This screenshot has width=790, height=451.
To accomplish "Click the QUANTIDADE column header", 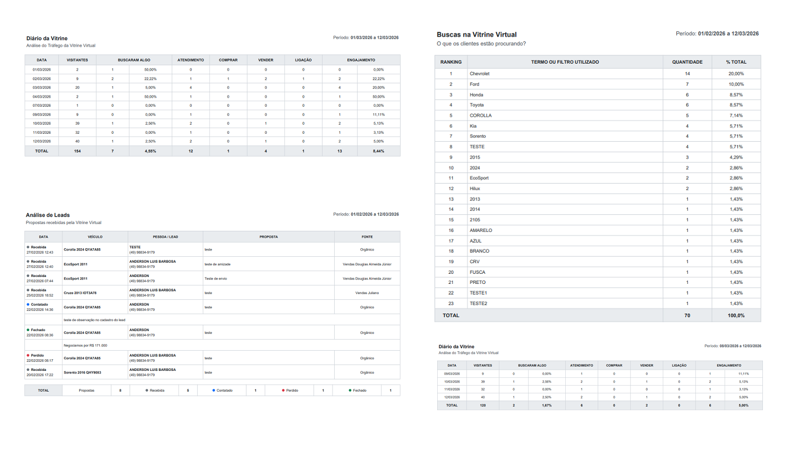I will coord(687,62).
